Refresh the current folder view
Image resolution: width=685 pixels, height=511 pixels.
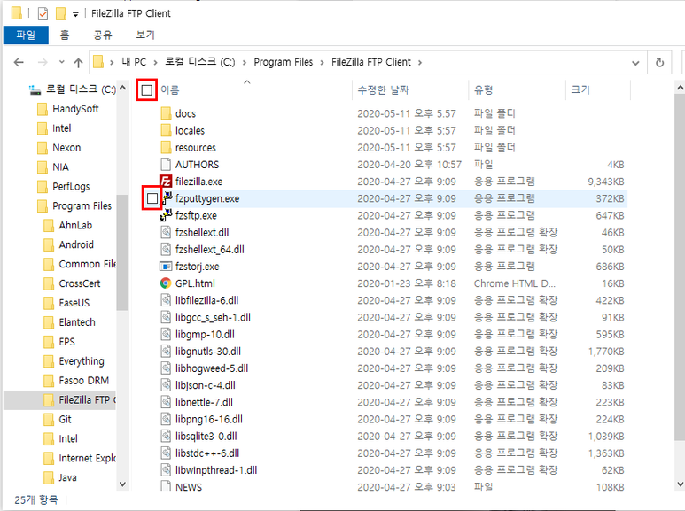coord(660,63)
